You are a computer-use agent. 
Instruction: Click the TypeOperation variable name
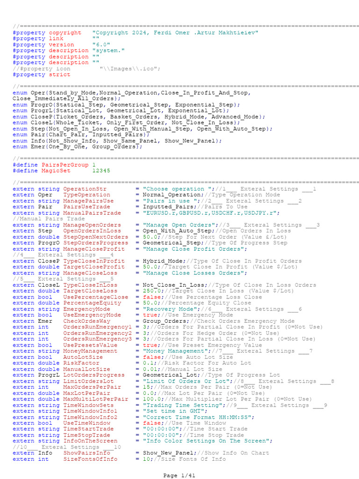coord(86,195)
